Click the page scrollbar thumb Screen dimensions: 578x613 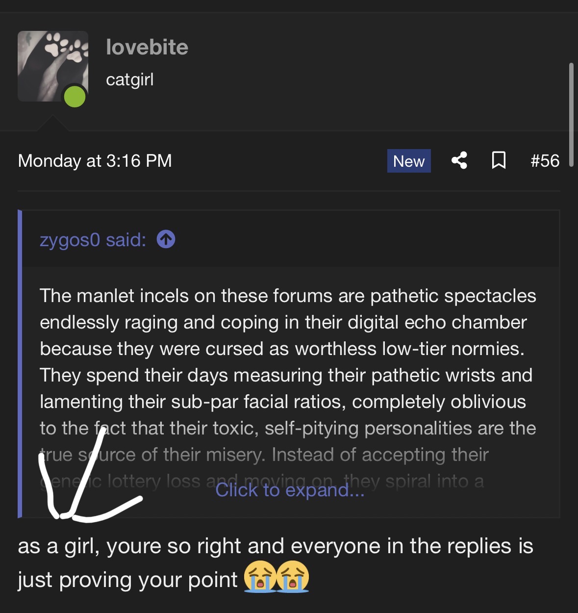[571, 115]
